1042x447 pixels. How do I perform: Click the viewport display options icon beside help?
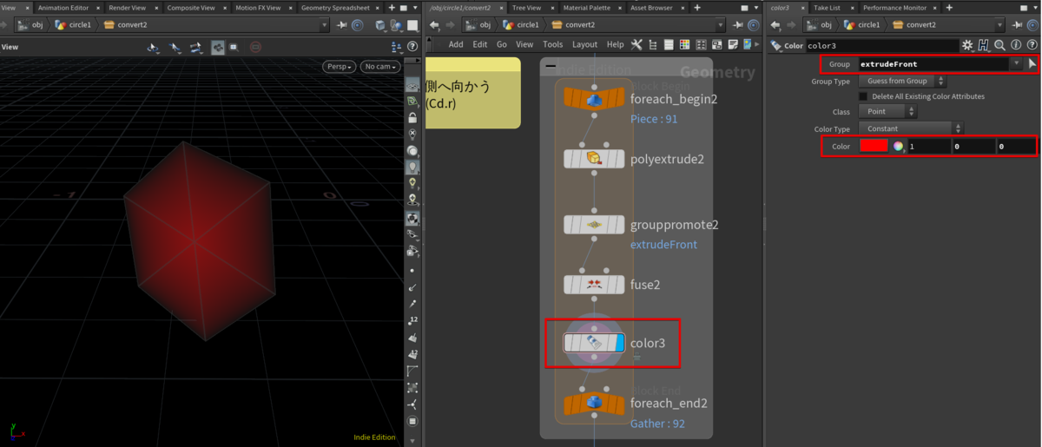(397, 47)
